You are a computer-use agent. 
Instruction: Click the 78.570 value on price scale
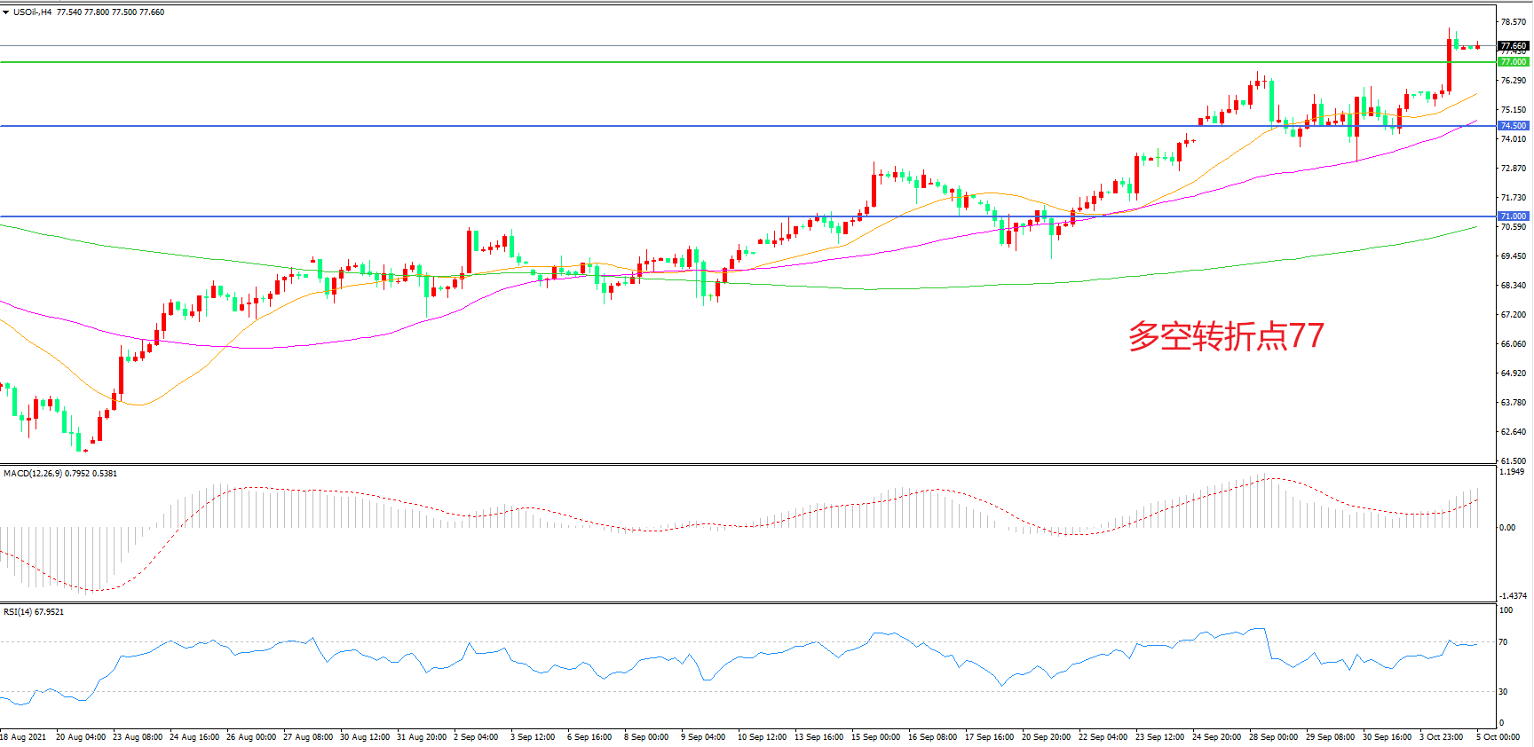1514,22
